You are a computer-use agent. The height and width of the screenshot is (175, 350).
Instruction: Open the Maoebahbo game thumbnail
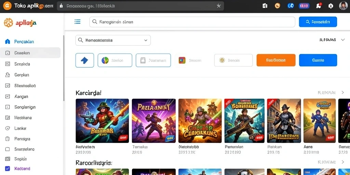(200, 121)
